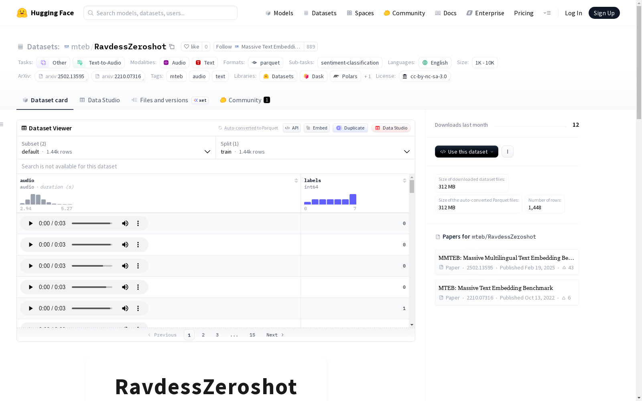642x401 pixels.
Task: Expand the Subset default dropdown
Action: [x=116, y=148]
